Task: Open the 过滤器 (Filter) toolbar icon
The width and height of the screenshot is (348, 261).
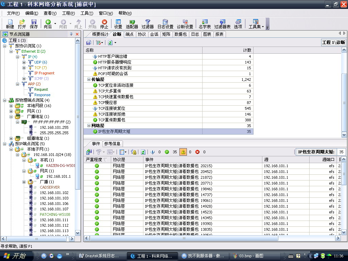Action: pos(147,24)
